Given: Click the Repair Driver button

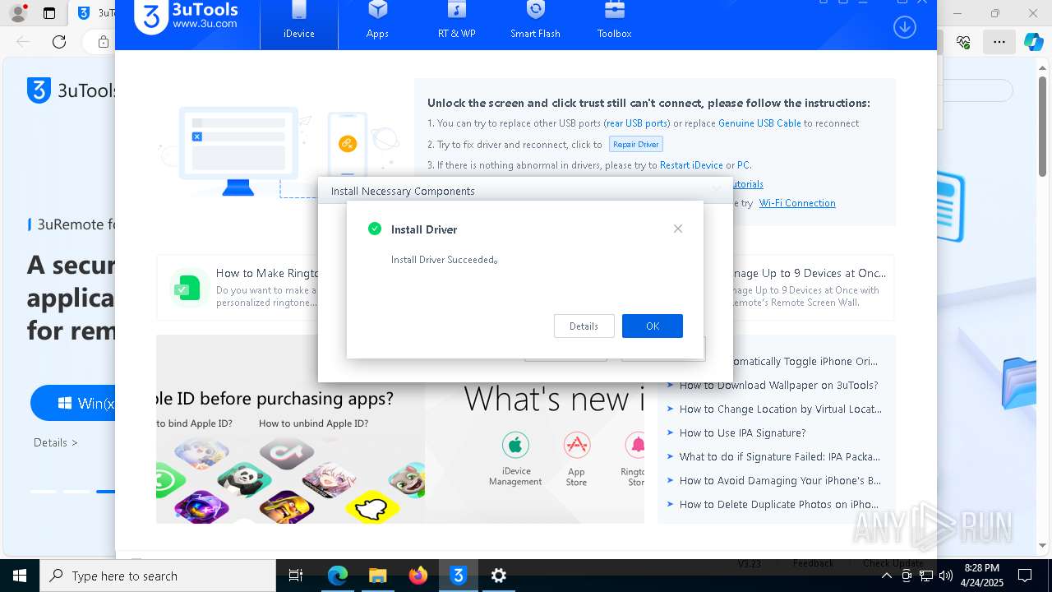Looking at the screenshot, I should point(636,144).
